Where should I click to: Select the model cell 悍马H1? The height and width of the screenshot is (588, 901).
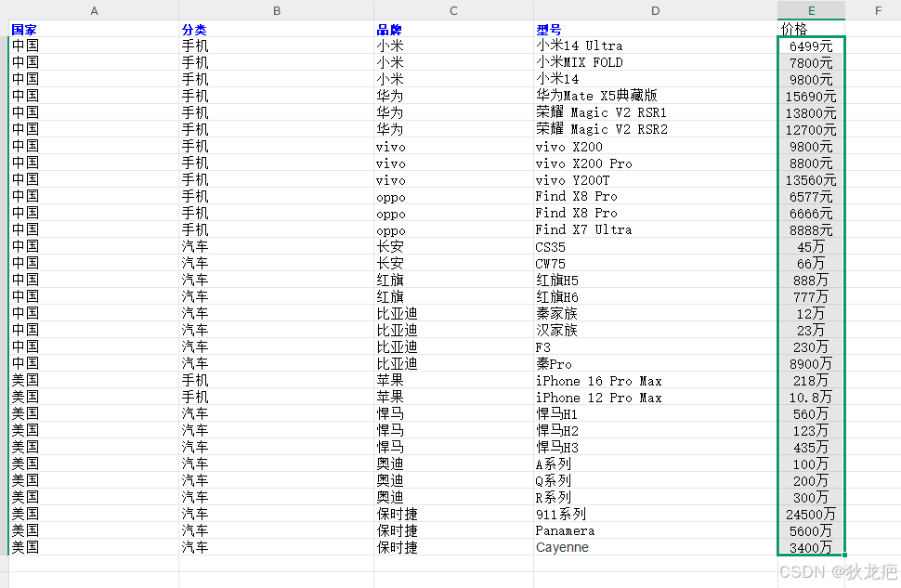tap(655, 413)
